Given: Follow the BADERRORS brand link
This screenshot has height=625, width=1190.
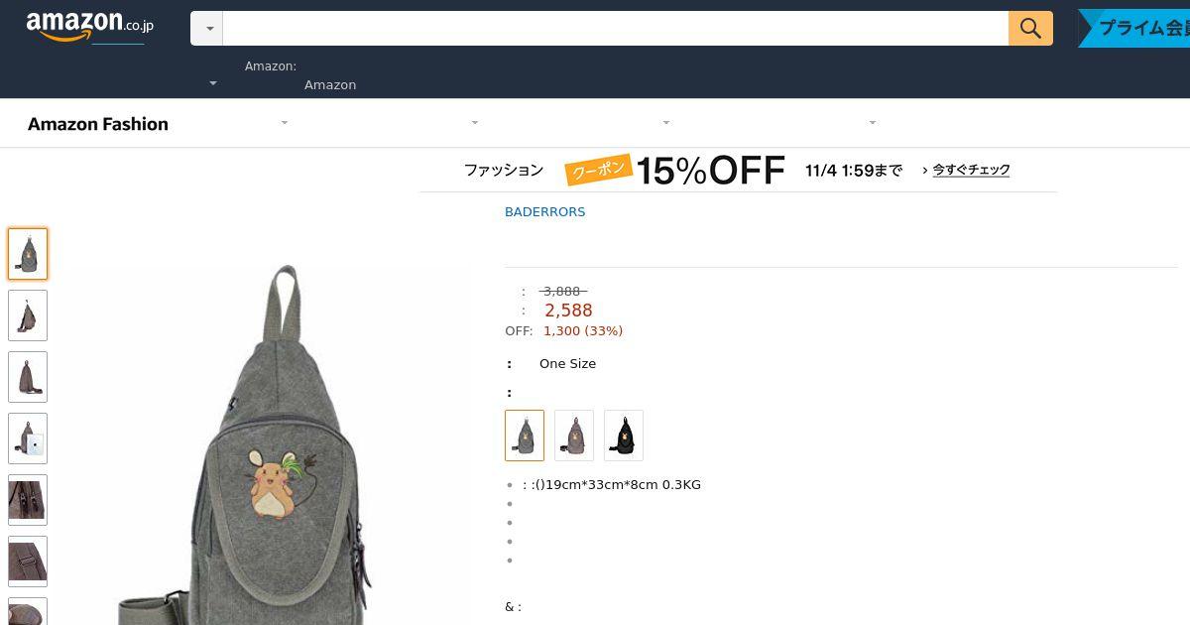Looking at the screenshot, I should tap(544, 211).
